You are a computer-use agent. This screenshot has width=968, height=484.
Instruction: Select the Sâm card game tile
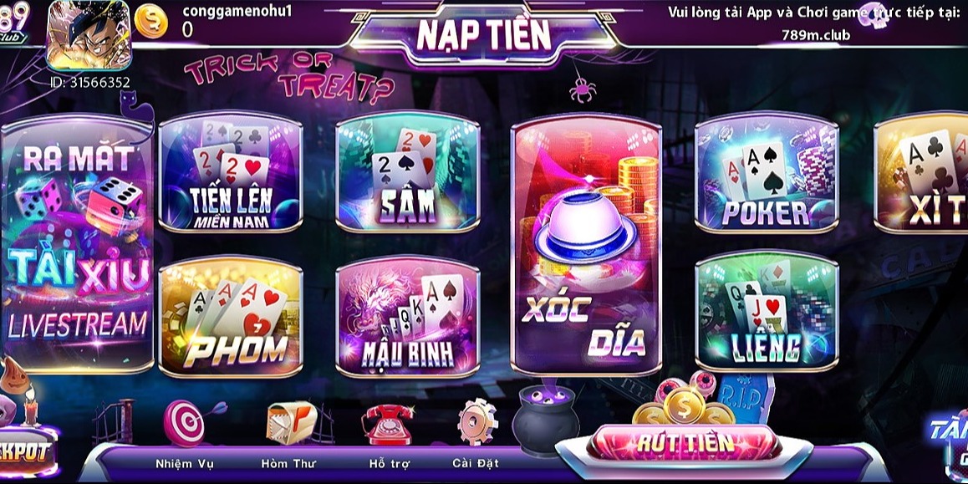407,172
